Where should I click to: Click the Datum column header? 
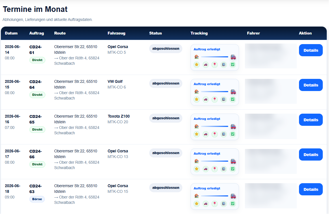[11, 33]
